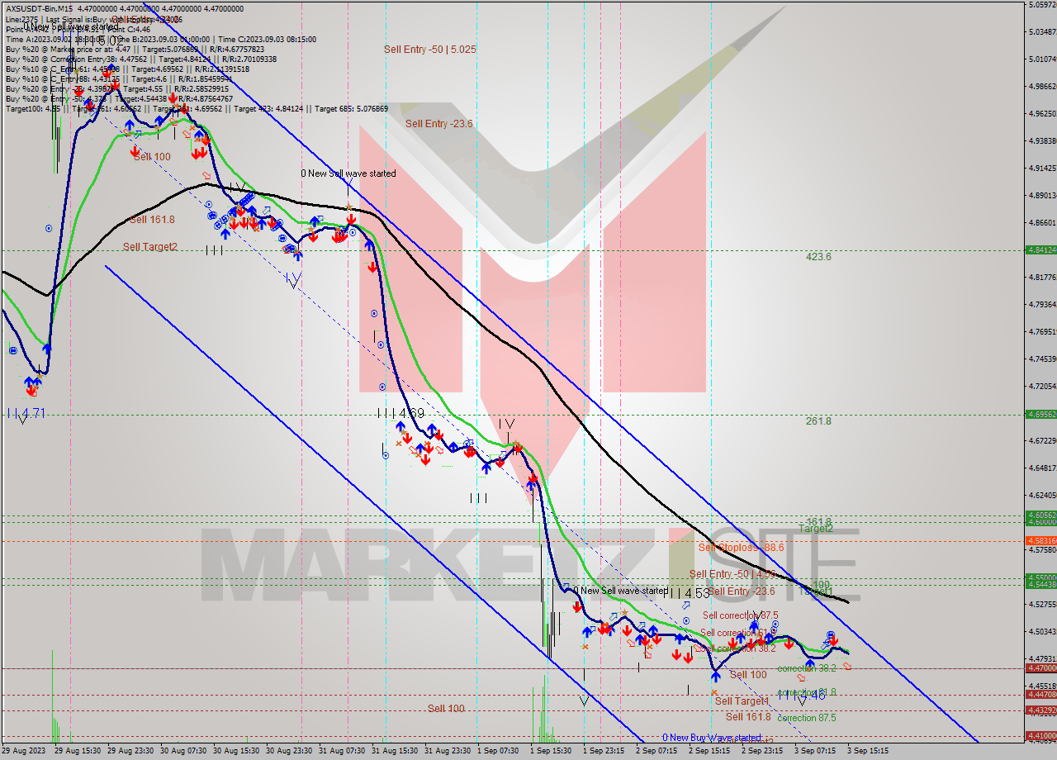This screenshot has width=1057, height=760.
Task: Select the 'Target100: 4.55' targets summary line
Action: click(x=197, y=108)
